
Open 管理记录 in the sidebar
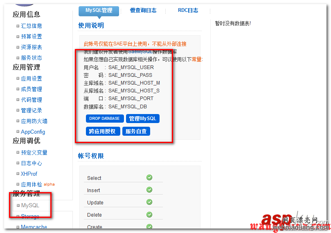click(x=32, y=110)
